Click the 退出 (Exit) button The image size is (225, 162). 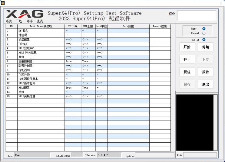coord(206,84)
